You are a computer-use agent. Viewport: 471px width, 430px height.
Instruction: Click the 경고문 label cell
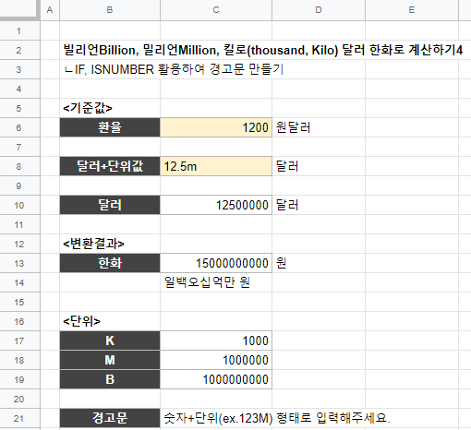(x=110, y=418)
